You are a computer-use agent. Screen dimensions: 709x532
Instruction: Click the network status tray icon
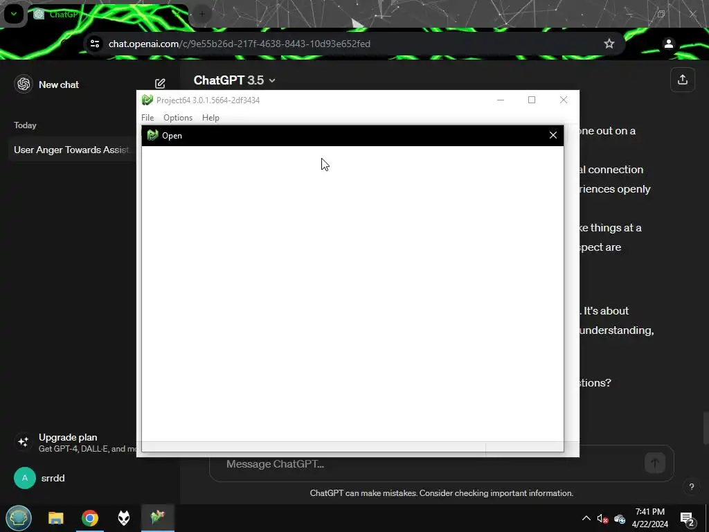tap(620, 519)
